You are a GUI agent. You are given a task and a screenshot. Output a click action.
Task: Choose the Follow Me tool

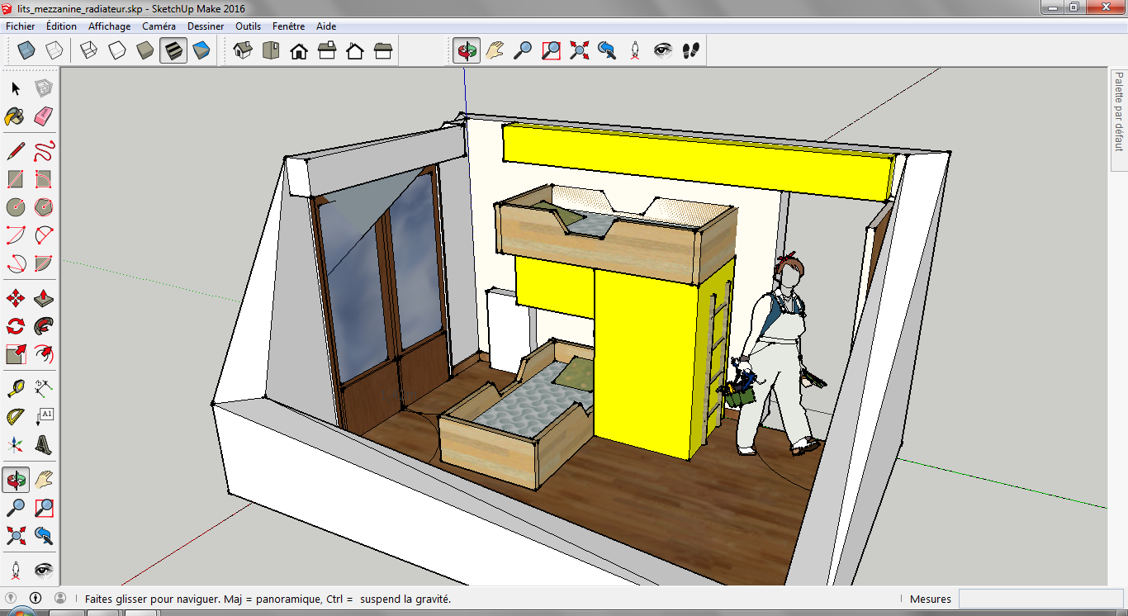tap(44, 326)
